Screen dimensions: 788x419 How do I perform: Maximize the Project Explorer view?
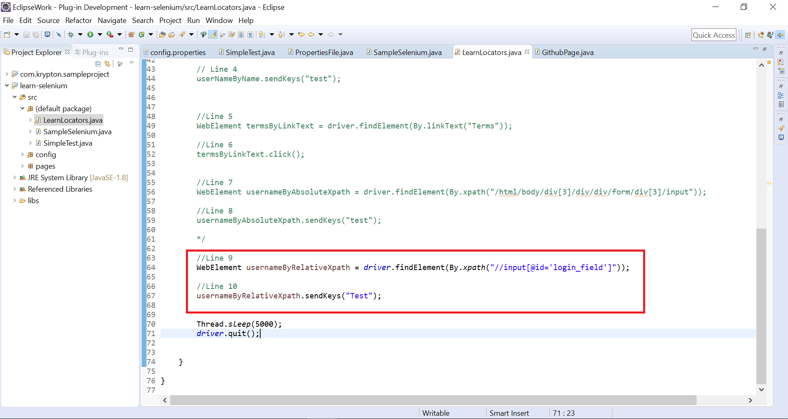(131, 50)
